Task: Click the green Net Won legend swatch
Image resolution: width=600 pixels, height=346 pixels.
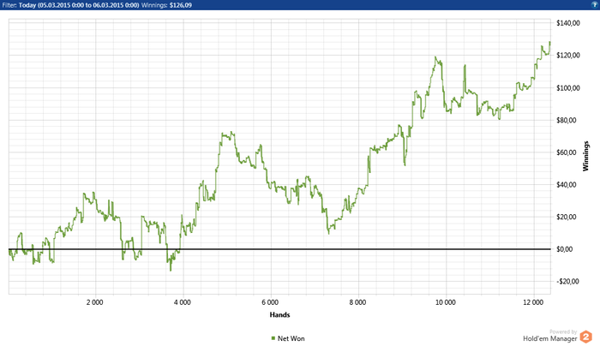Action: [273, 338]
